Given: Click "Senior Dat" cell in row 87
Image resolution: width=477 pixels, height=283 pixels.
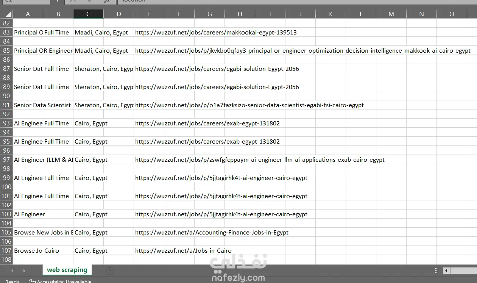Looking at the screenshot, I should point(28,69).
